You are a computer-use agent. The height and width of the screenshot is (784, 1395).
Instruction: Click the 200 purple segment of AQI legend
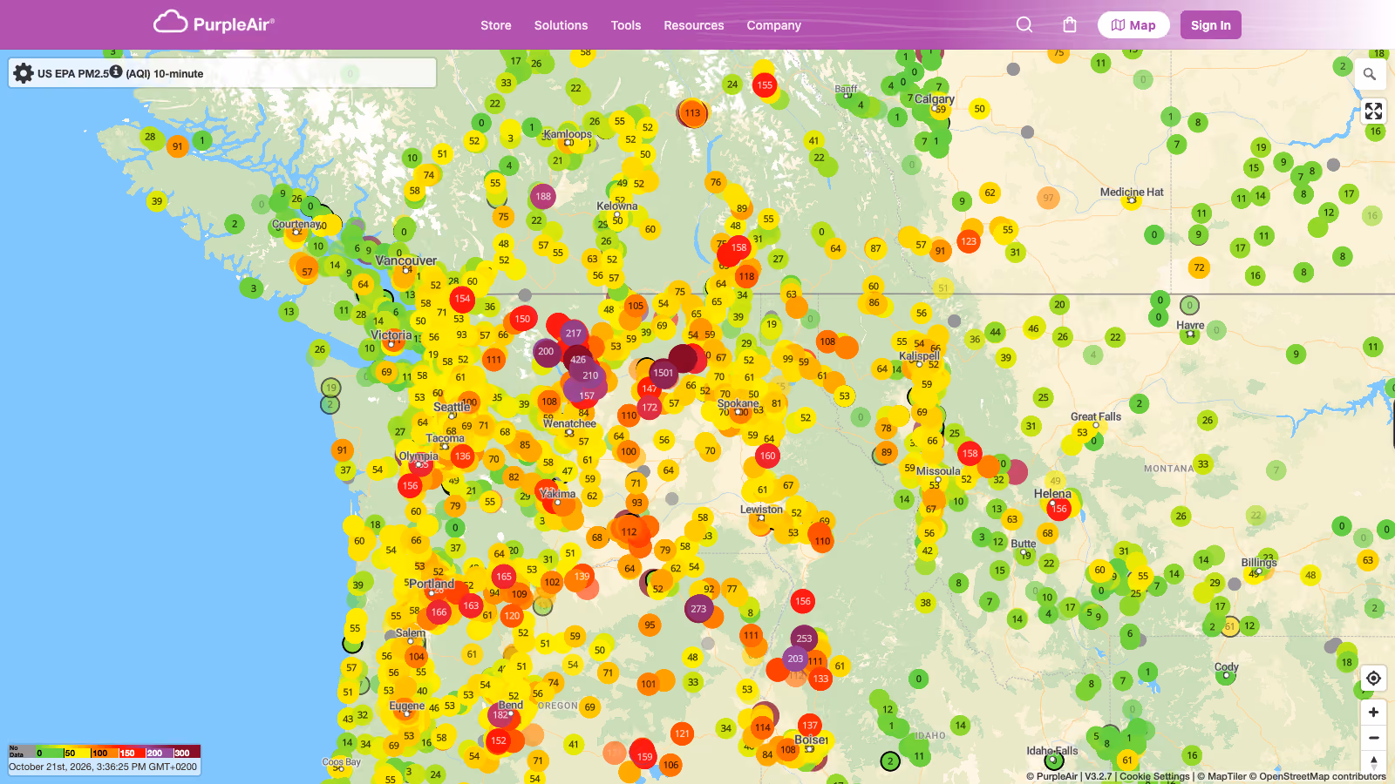(x=160, y=753)
